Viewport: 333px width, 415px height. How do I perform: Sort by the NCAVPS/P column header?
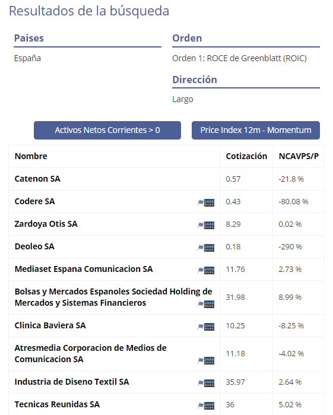299,156
